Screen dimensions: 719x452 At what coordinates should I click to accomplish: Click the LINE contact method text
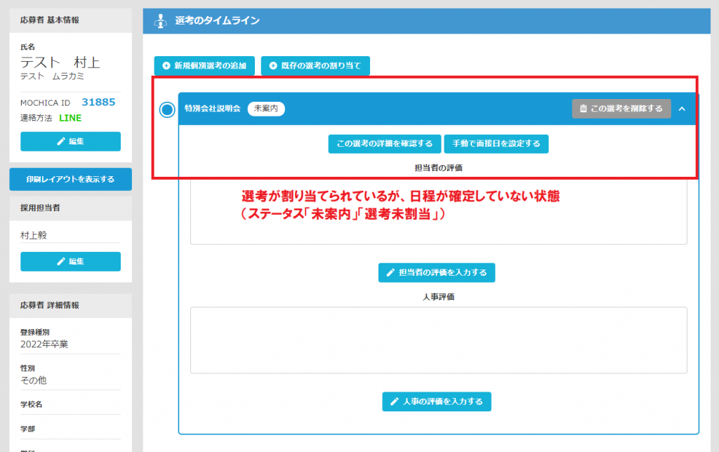pyautogui.click(x=70, y=118)
